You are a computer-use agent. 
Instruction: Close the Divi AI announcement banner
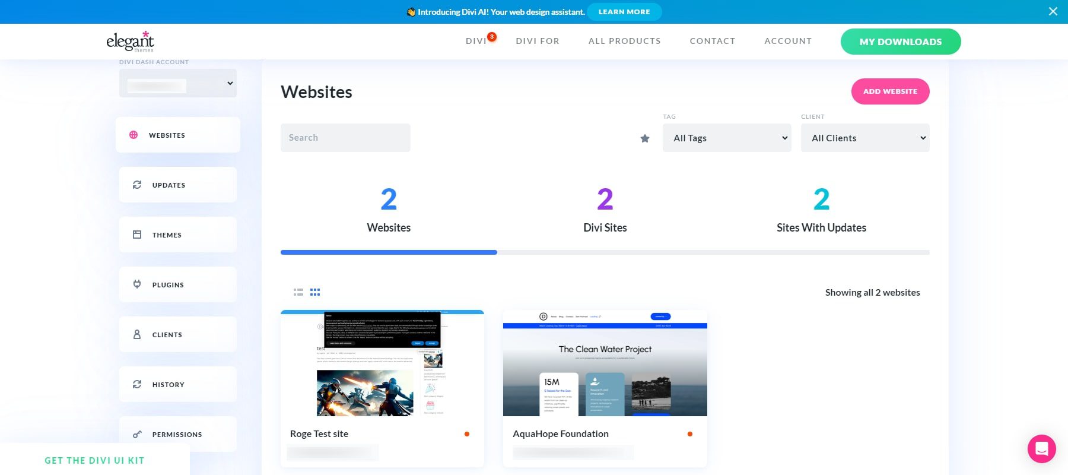click(x=1053, y=11)
